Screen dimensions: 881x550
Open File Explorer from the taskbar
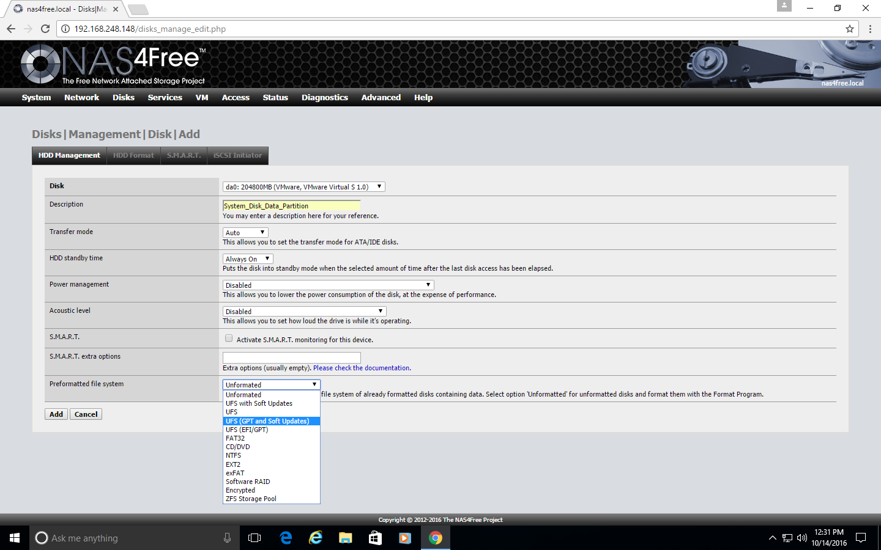(x=345, y=538)
